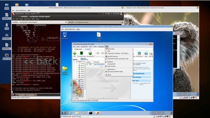Open the Home folder on host desktop

pyautogui.click(x=7, y=7)
